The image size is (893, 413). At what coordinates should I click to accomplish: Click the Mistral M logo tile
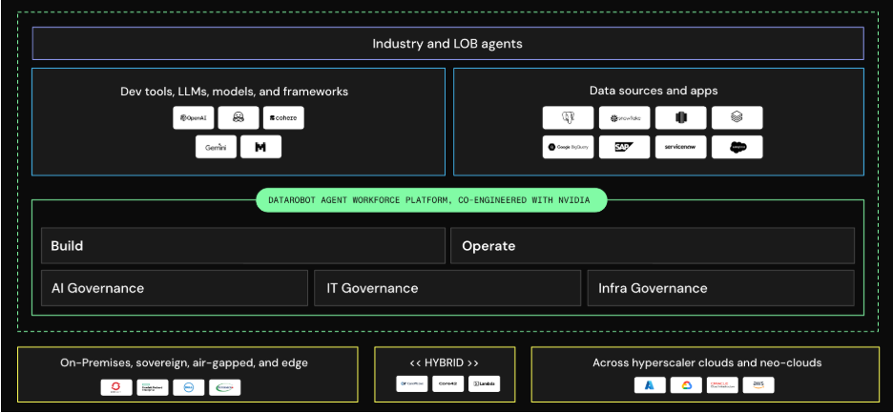[x=260, y=147]
